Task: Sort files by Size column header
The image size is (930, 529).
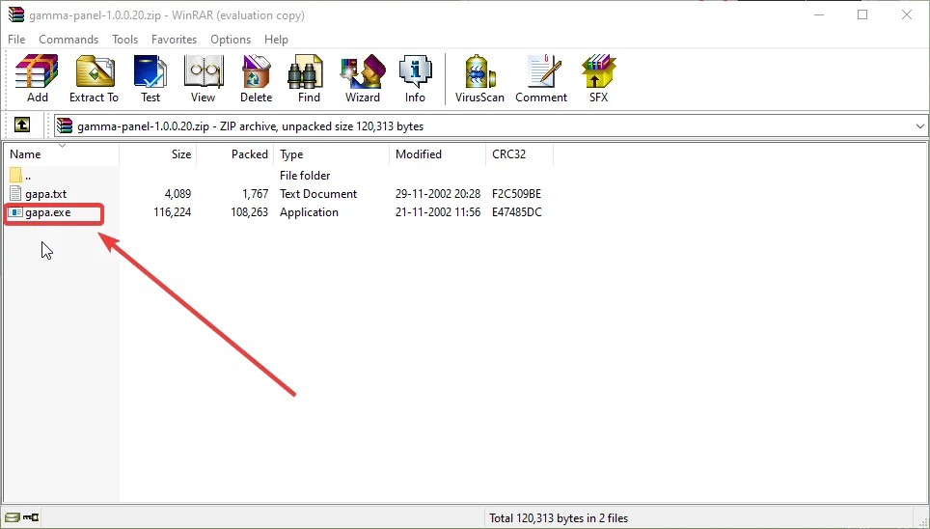Action: click(181, 154)
